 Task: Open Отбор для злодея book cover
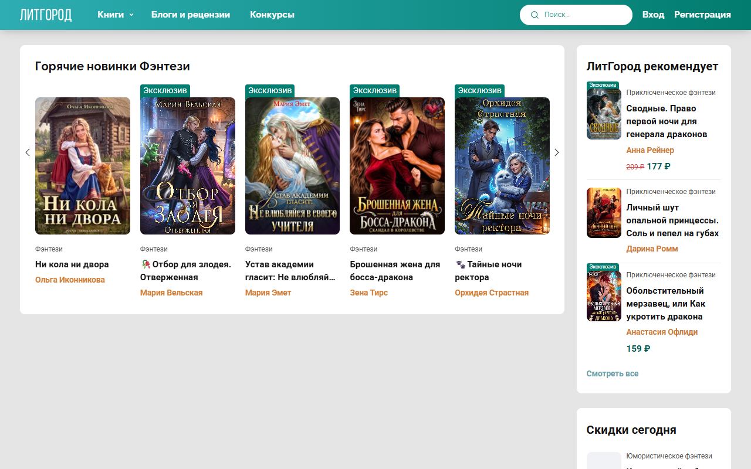pyautogui.click(x=188, y=166)
